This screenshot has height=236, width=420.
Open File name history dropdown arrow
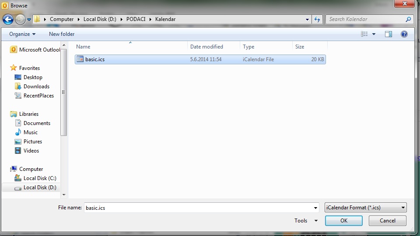pos(315,208)
